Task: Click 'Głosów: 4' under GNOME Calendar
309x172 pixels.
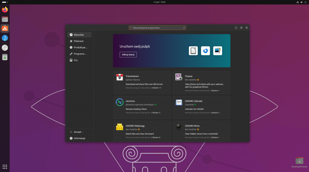Action: pos(215,113)
